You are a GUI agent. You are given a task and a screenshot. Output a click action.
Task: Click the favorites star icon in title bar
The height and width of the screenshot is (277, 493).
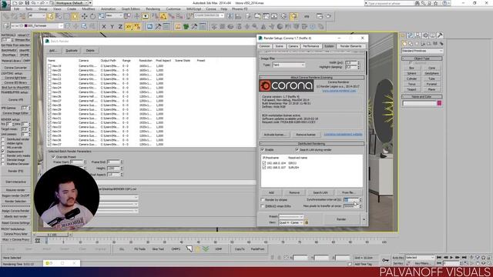(435, 3)
